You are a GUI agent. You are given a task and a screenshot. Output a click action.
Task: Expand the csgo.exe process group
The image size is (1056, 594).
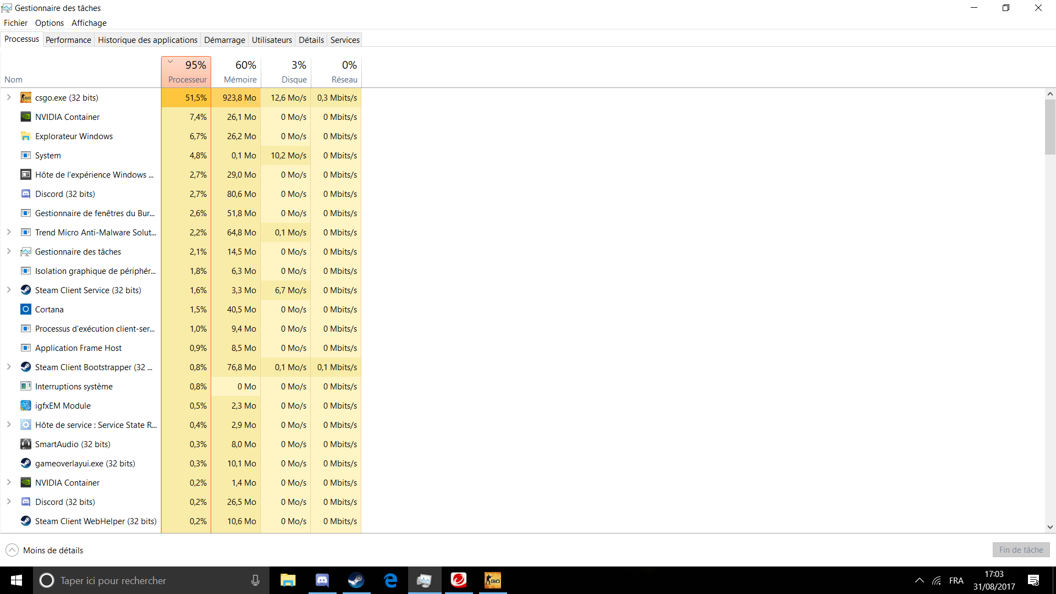tap(9, 97)
